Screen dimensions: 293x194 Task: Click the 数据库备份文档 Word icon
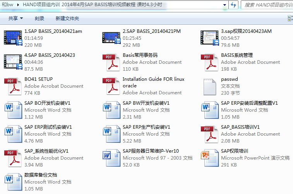pyautogui.click(x=13, y=182)
